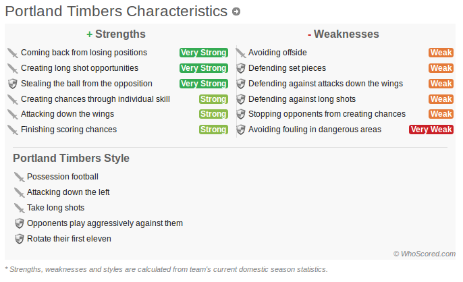Open Creating chances through individual skill
This screenshot has width=463, height=282.
[x=95, y=99]
